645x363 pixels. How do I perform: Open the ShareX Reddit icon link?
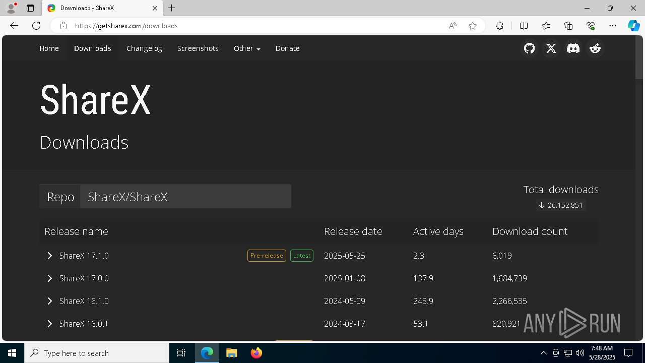(x=595, y=48)
